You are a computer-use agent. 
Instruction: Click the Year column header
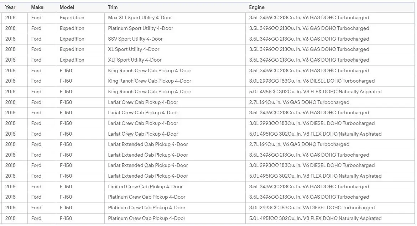(10, 7)
